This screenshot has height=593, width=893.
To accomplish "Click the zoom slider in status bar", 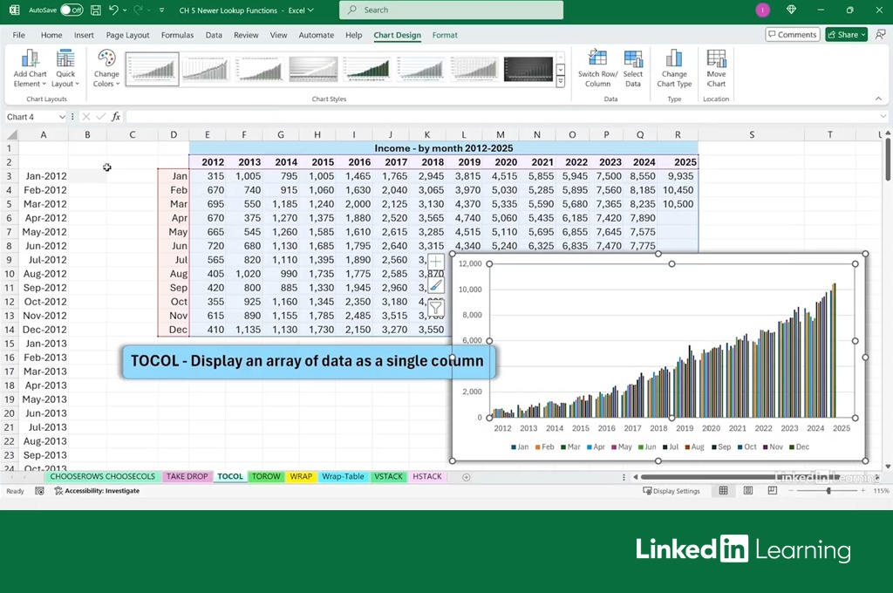I will click(x=828, y=491).
